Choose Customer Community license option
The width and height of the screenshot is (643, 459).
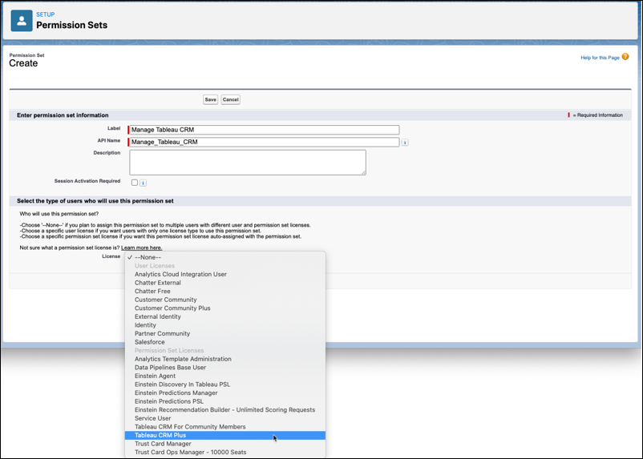click(225, 300)
